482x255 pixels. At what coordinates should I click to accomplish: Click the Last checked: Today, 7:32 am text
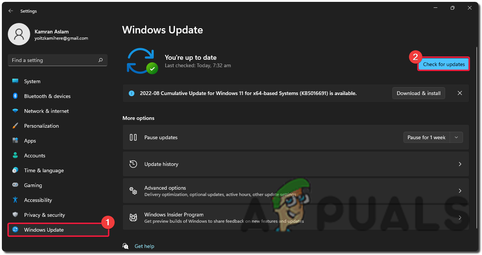pyautogui.click(x=198, y=65)
